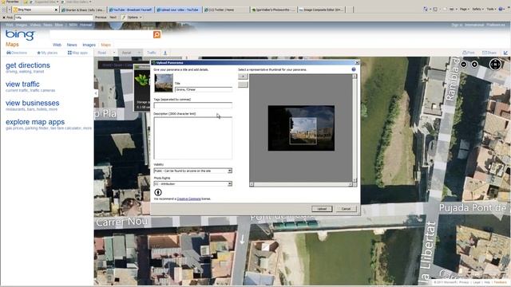Click the Bing search input box

[x=101, y=34]
